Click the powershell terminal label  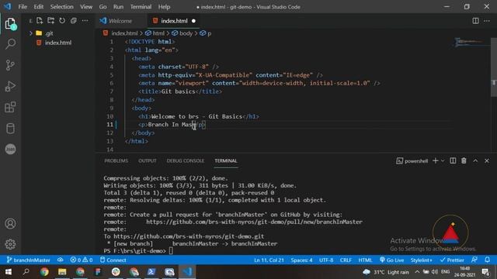tap(412, 160)
